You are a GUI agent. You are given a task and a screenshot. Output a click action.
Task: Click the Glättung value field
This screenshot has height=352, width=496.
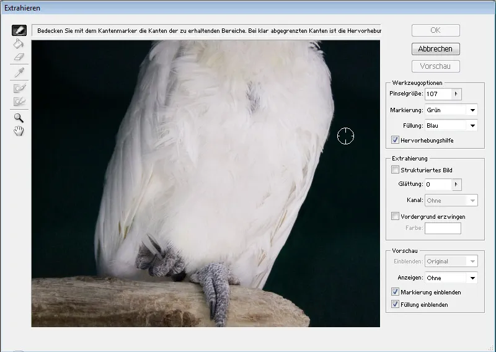[x=438, y=185]
